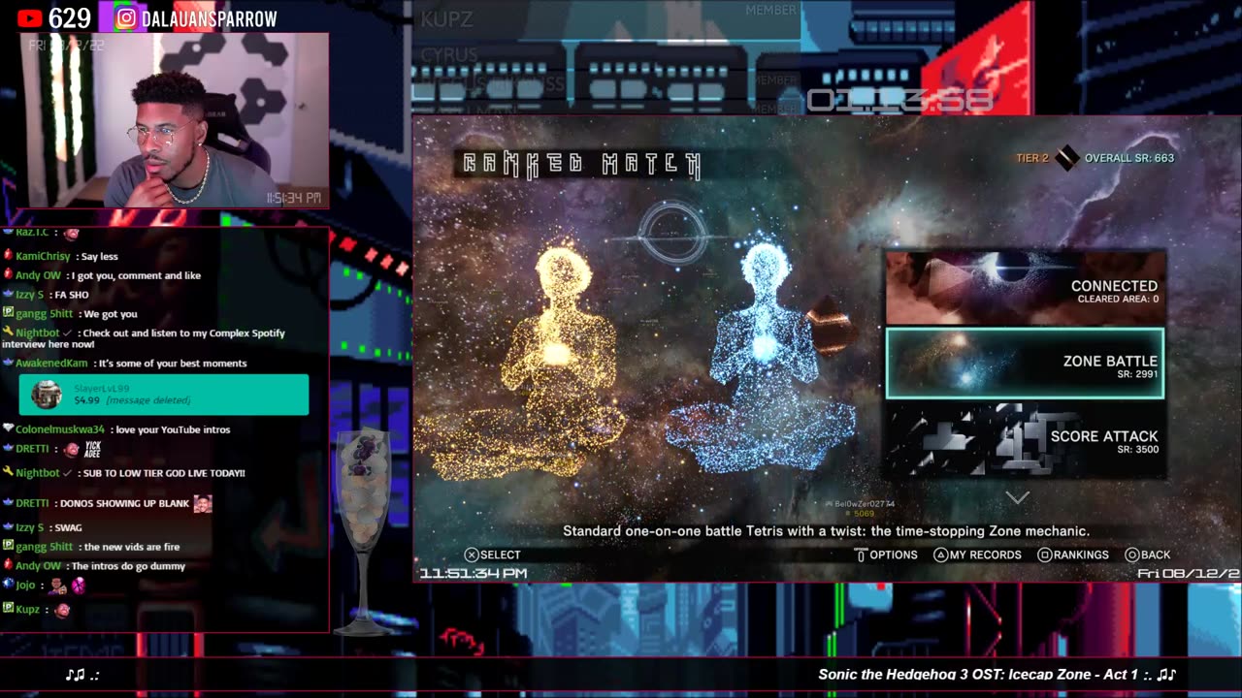The width and height of the screenshot is (1242, 698).
Task: Click the Sonic the Hedgehog 3 OST song title
Action: point(978,675)
